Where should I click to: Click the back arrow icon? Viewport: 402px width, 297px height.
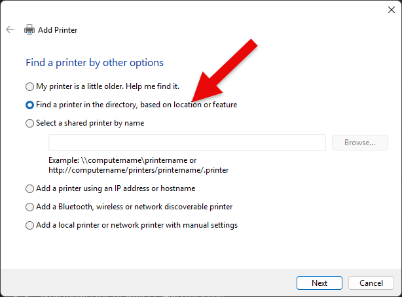coord(10,29)
